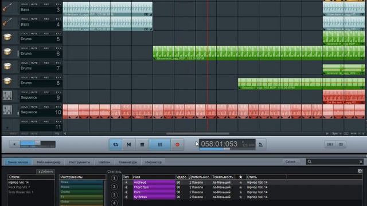367x206 pixels.
Task: Preview the Andreud loop with its speaker icon
Action: tap(126, 183)
